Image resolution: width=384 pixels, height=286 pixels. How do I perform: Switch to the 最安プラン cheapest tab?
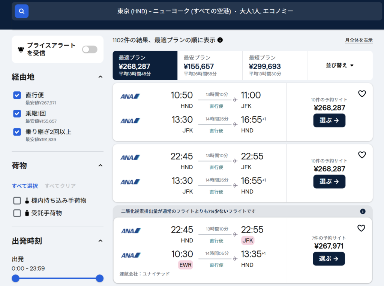coord(210,66)
